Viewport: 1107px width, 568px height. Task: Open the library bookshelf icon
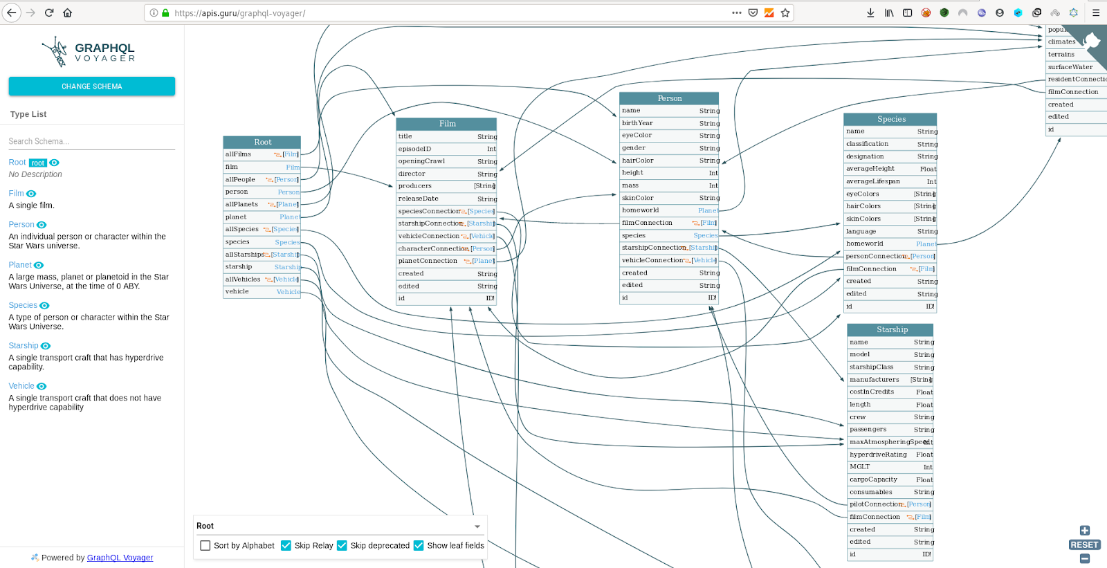(889, 12)
